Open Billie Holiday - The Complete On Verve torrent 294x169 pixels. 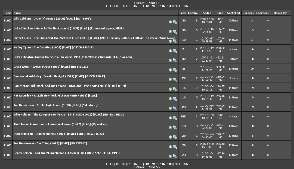pos(69,115)
